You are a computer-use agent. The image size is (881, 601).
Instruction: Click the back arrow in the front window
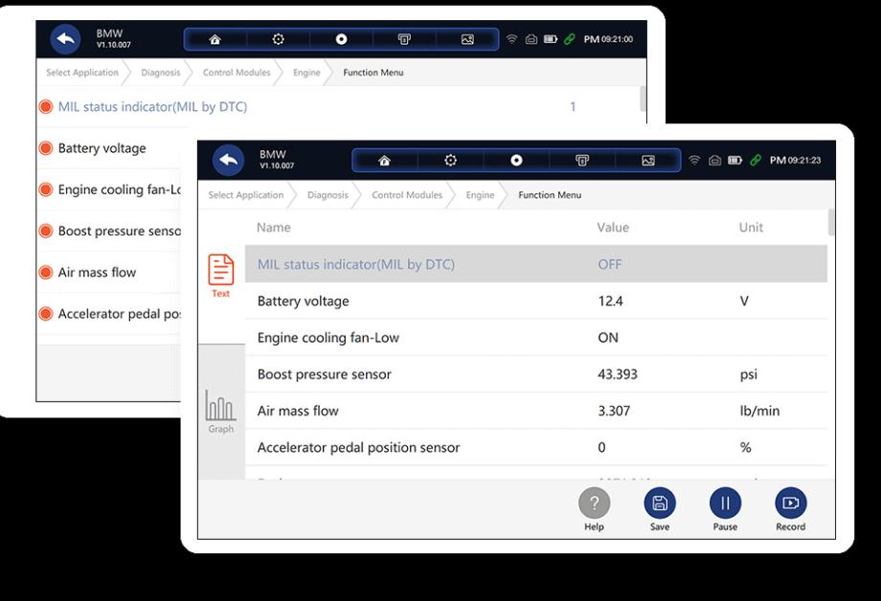(x=228, y=160)
